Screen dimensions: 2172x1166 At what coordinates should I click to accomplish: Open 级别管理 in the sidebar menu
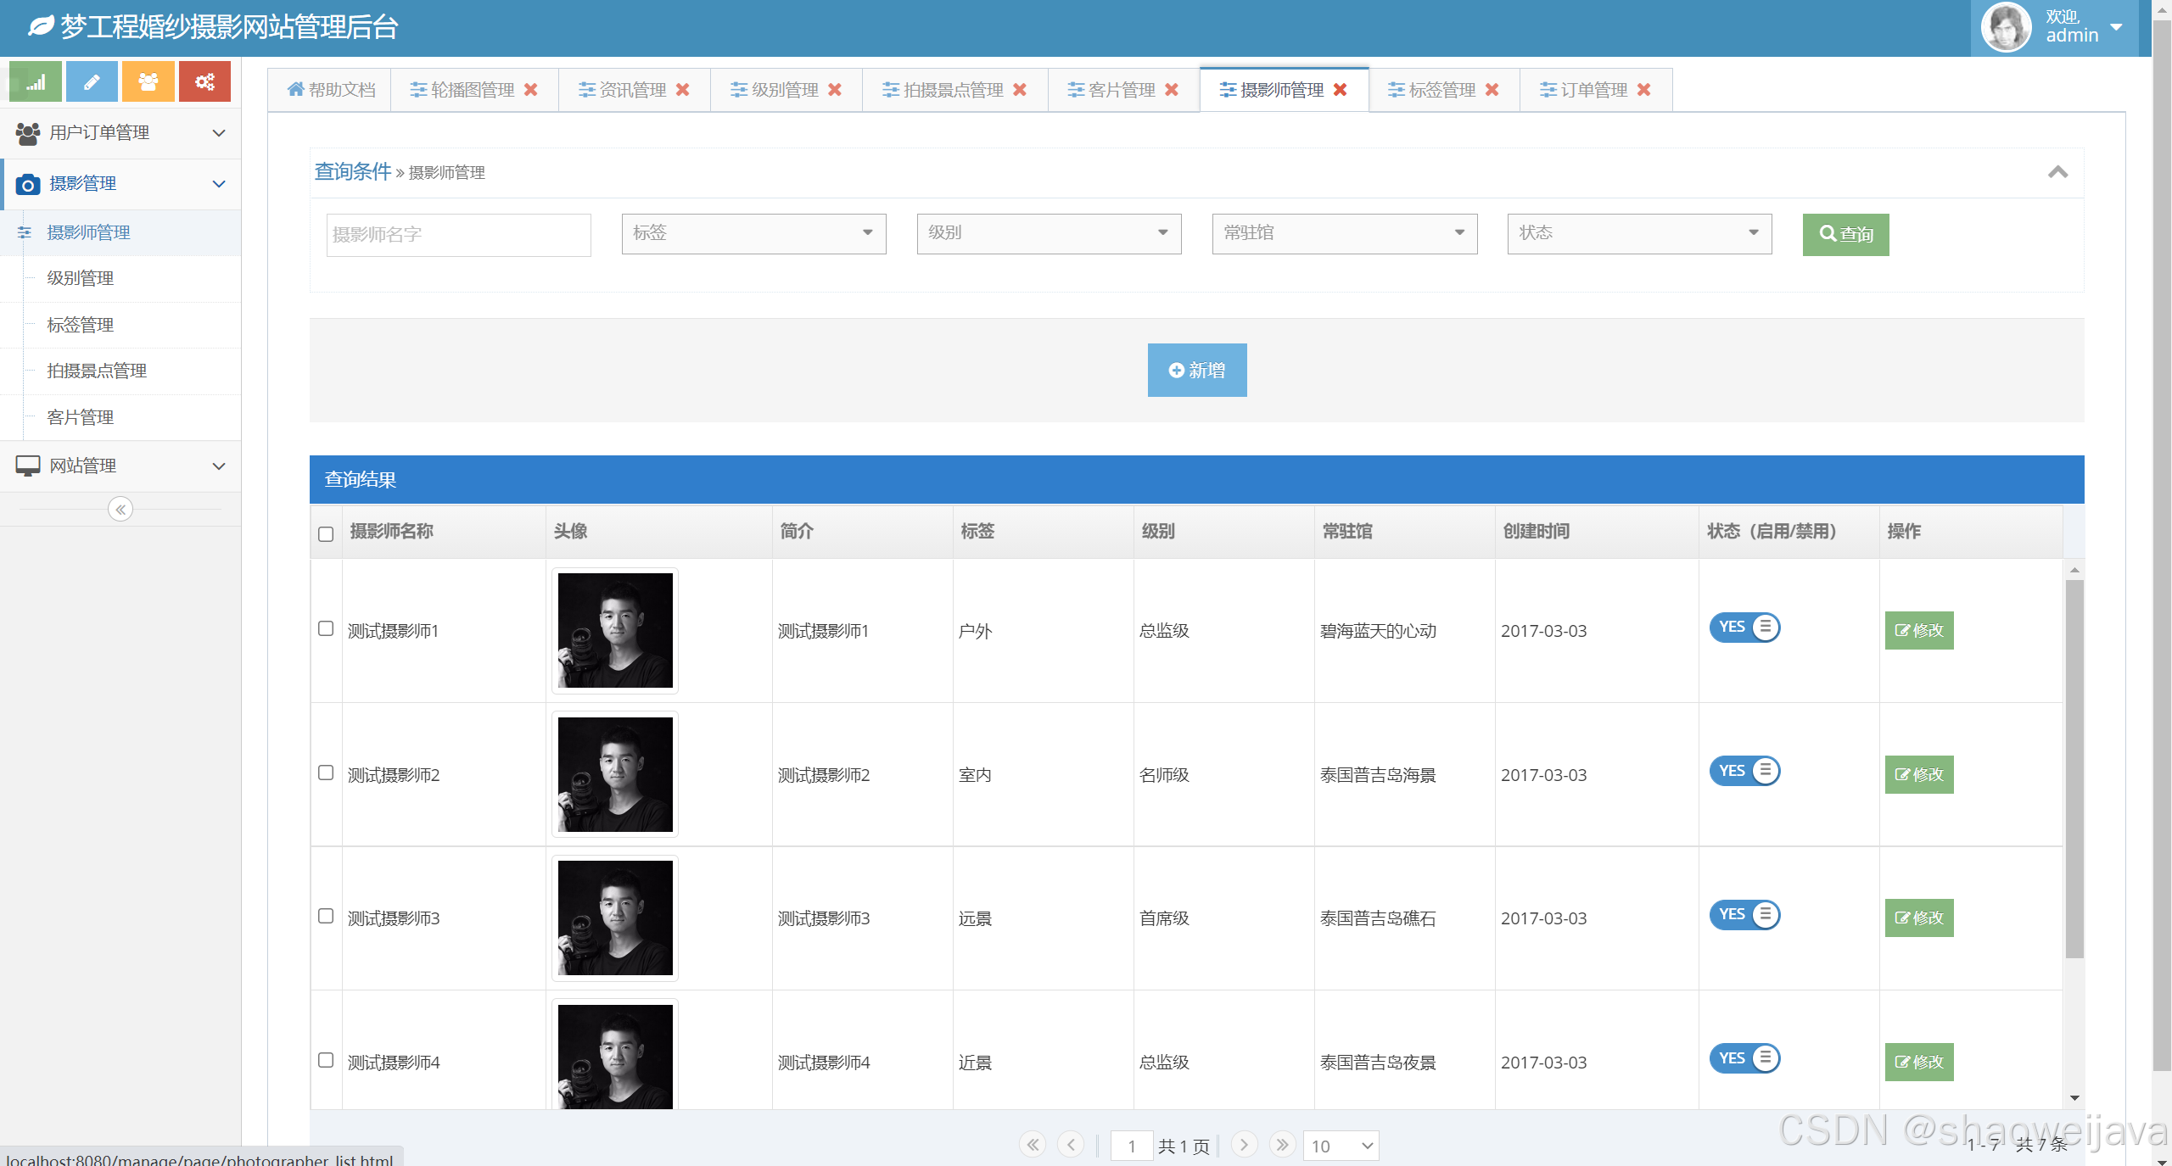pyautogui.click(x=81, y=278)
